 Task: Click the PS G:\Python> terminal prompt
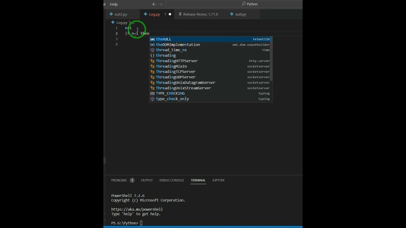tap(125, 223)
